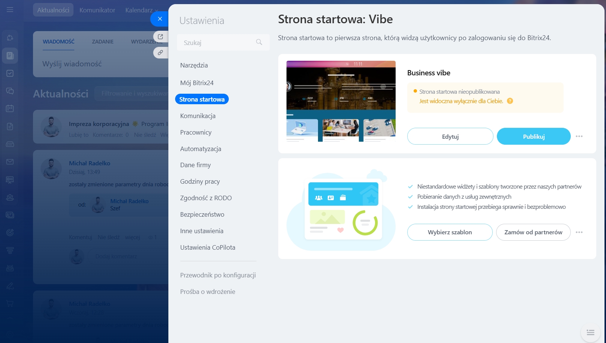Viewport: 606px width, 343px height.
Task: Select Komunikacja in settings menu
Action: (198, 116)
